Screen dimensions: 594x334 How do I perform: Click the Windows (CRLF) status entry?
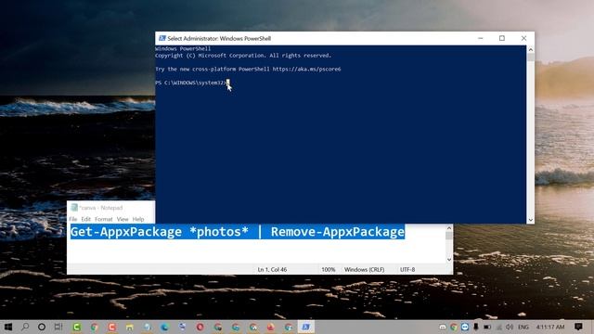pyautogui.click(x=364, y=270)
